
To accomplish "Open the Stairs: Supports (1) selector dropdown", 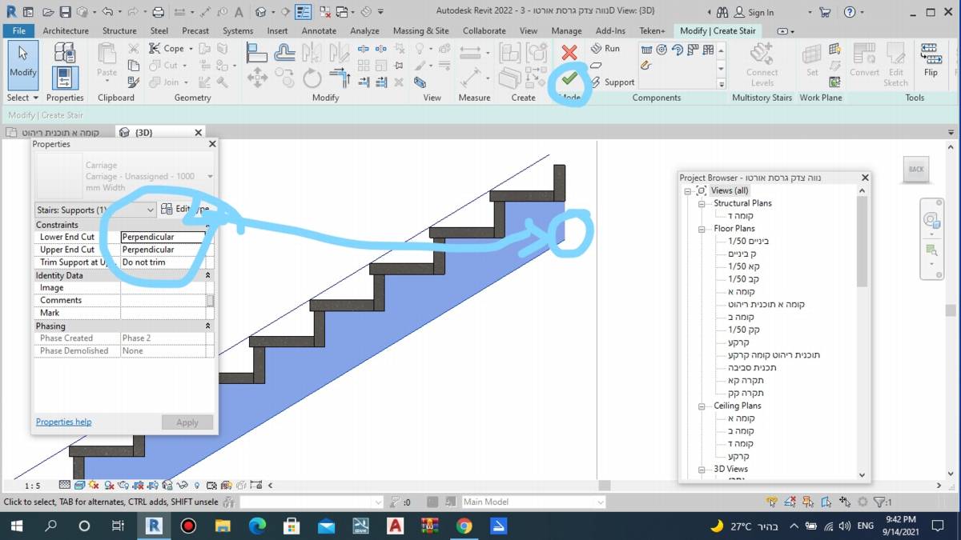I will 150,210.
